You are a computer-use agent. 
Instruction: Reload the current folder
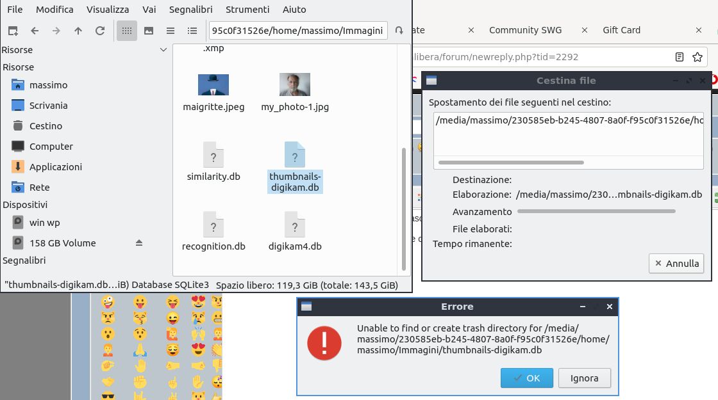[100, 31]
